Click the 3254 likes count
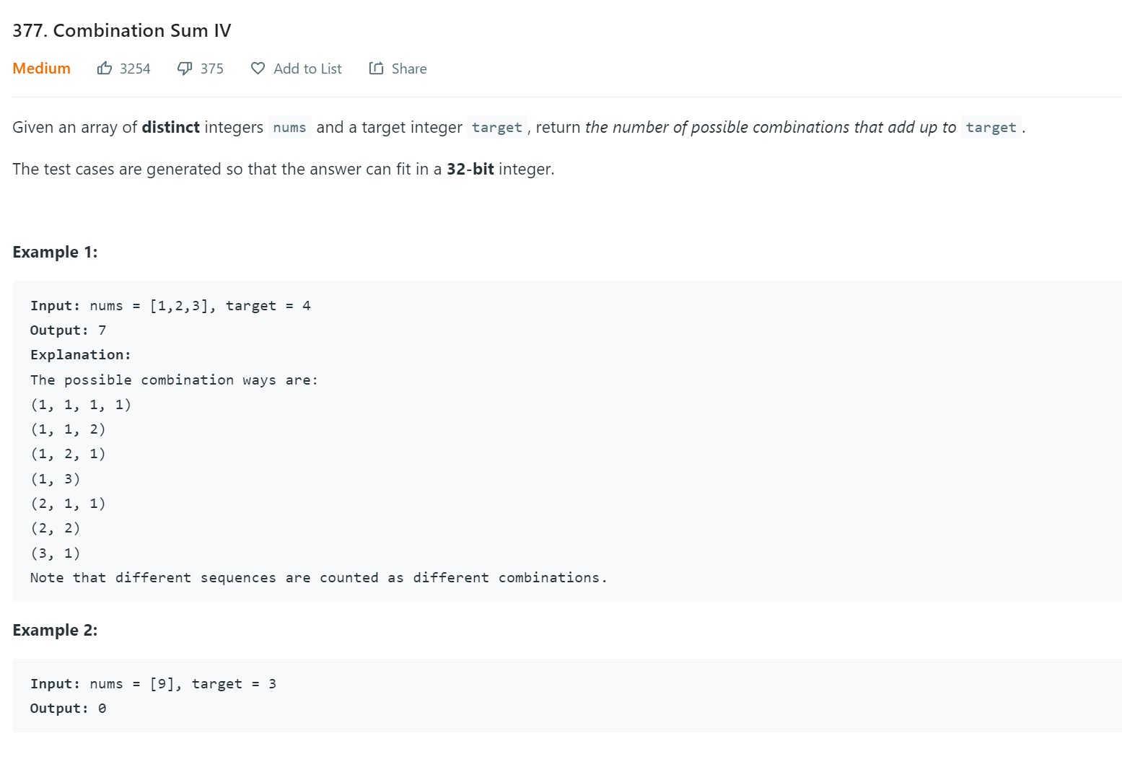The height and width of the screenshot is (767, 1122). coord(135,69)
